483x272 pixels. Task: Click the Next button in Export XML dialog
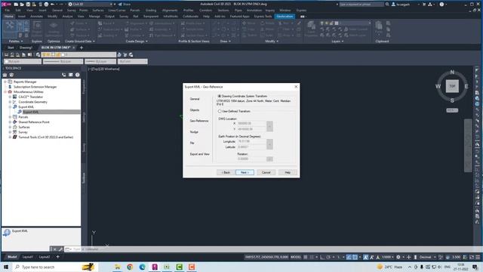245,172
